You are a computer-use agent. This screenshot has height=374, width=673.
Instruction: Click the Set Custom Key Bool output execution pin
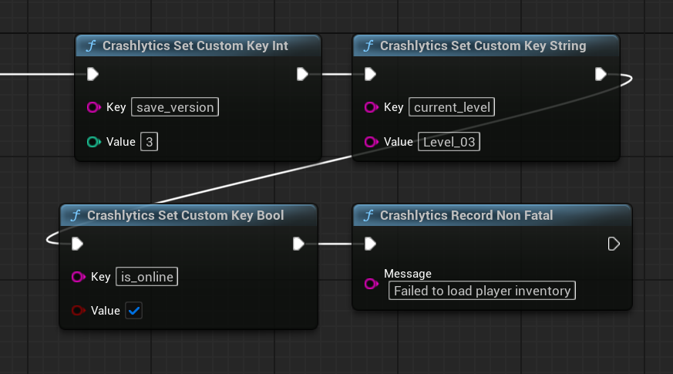299,244
